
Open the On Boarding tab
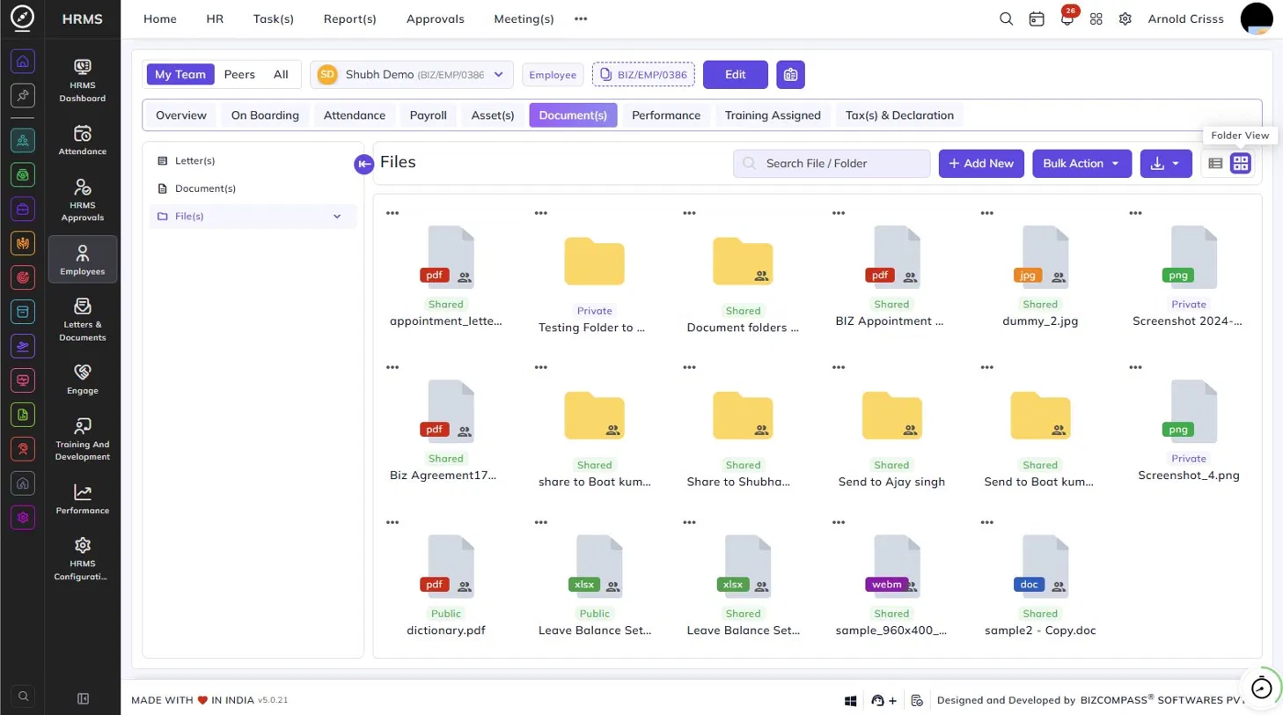[265, 115]
